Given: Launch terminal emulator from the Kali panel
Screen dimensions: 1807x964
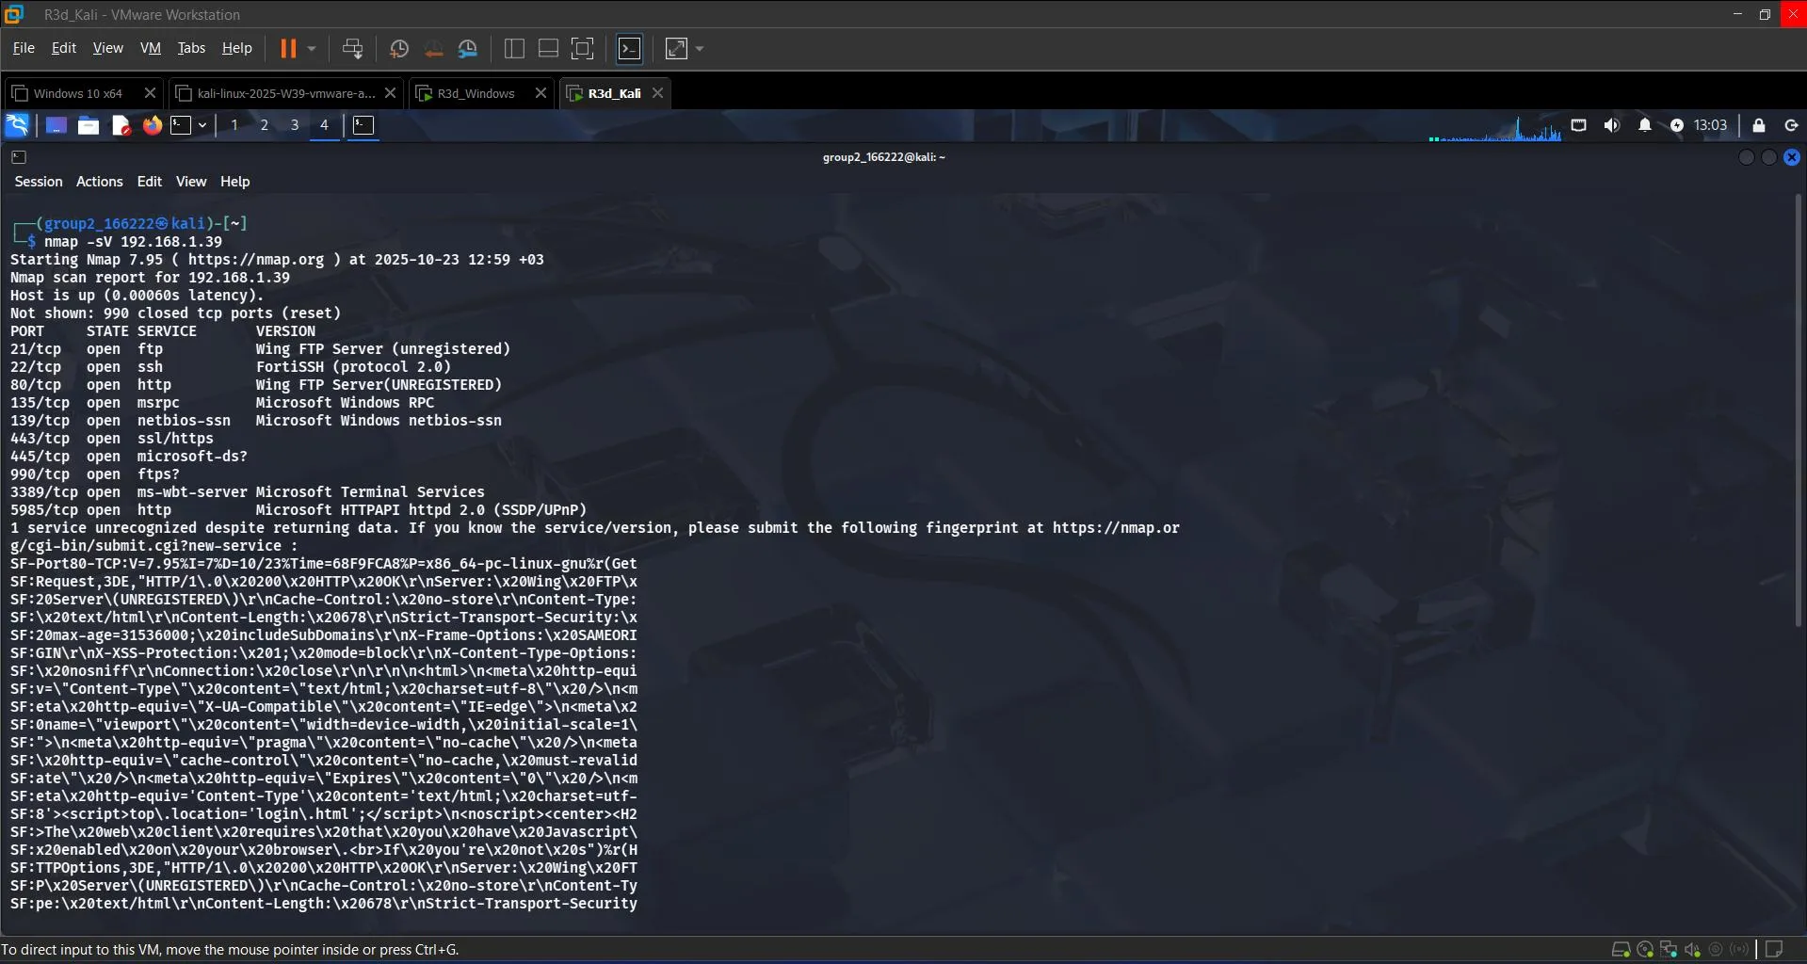Looking at the screenshot, I should click(x=181, y=125).
